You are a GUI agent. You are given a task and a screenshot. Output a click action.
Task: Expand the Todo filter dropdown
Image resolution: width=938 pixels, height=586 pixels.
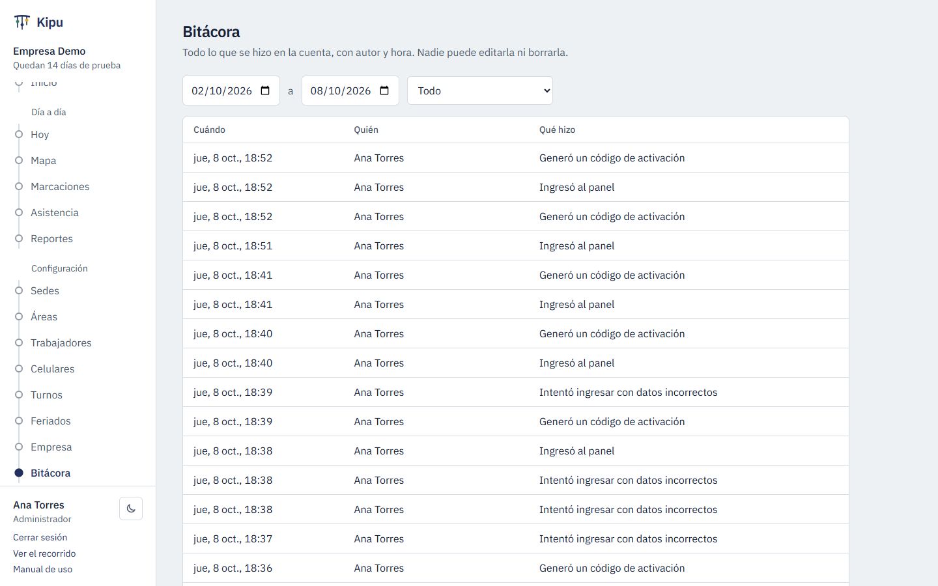pos(480,91)
